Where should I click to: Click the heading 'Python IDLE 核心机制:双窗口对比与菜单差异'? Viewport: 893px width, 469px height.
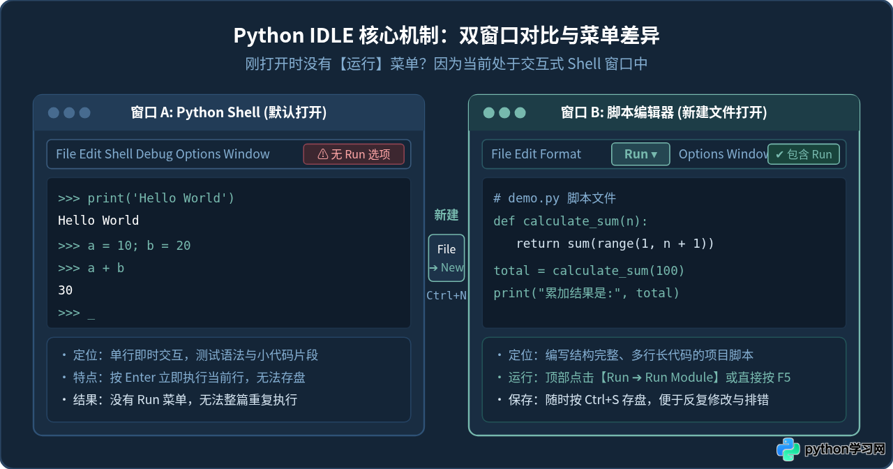tap(446, 36)
